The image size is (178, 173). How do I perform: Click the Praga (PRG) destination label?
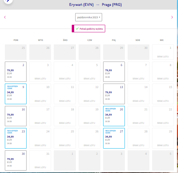click(112, 5)
